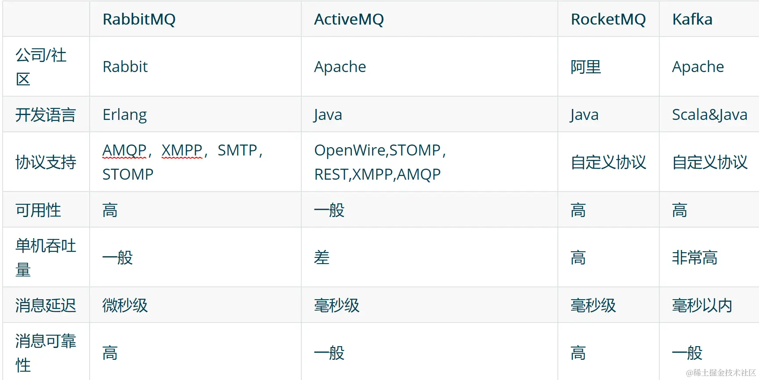This screenshot has height=380, width=759.
Task: Select the 消息可靠性 row label
Action: pos(46,353)
